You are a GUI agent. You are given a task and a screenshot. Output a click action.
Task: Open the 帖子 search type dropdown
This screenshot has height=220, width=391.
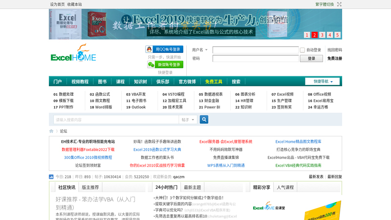coord(188,120)
